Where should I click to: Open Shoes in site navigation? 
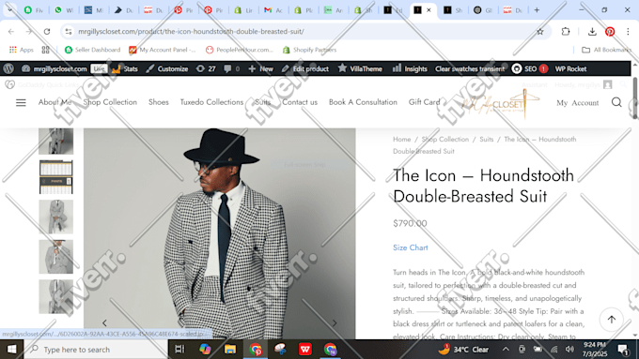pos(159,102)
